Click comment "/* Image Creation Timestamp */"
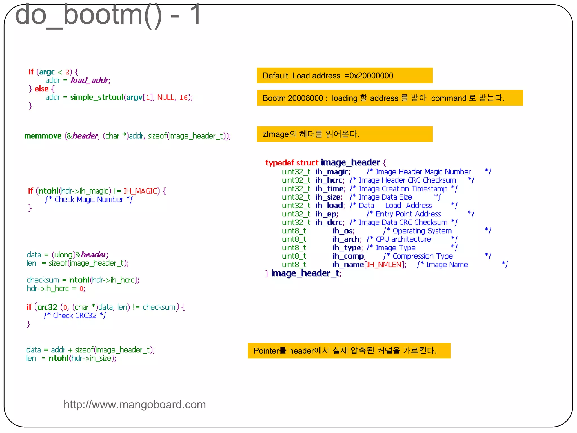 (403, 189)
